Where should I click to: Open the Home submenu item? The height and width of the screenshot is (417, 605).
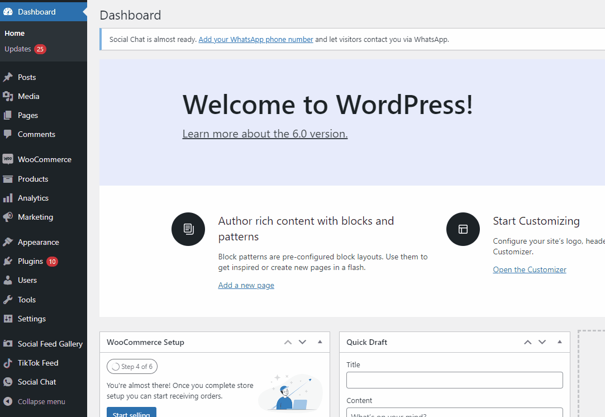pos(15,33)
